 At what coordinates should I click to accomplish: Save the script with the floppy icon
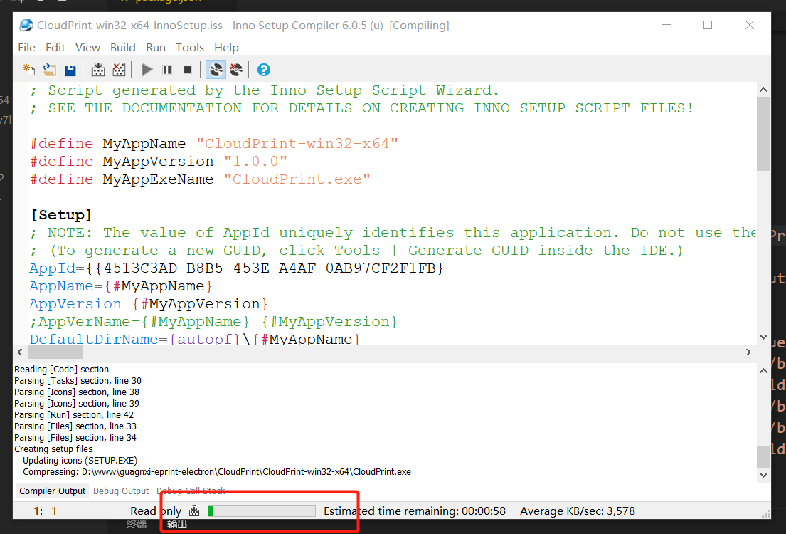[x=70, y=70]
